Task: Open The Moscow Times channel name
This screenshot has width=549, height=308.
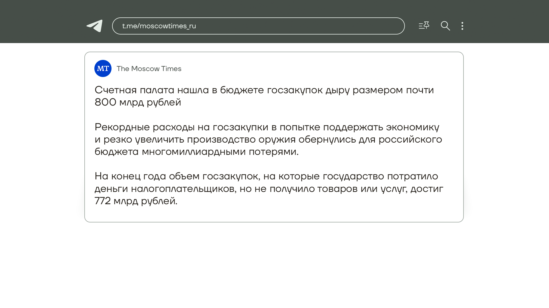Action: (149, 69)
